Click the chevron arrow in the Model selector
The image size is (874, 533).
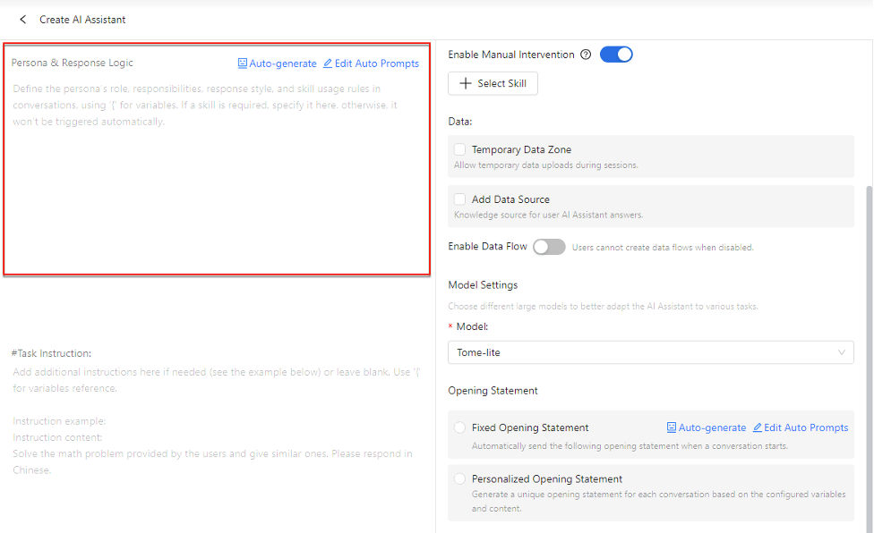pos(841,352)
